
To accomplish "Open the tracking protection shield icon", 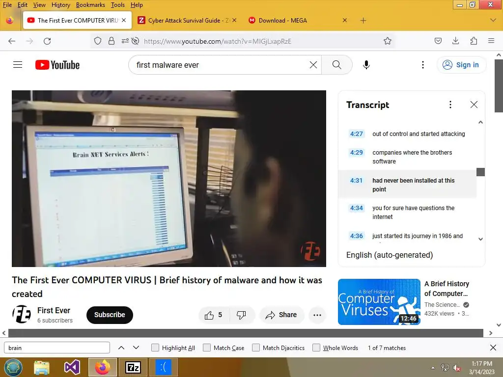I will click(98, 41).
